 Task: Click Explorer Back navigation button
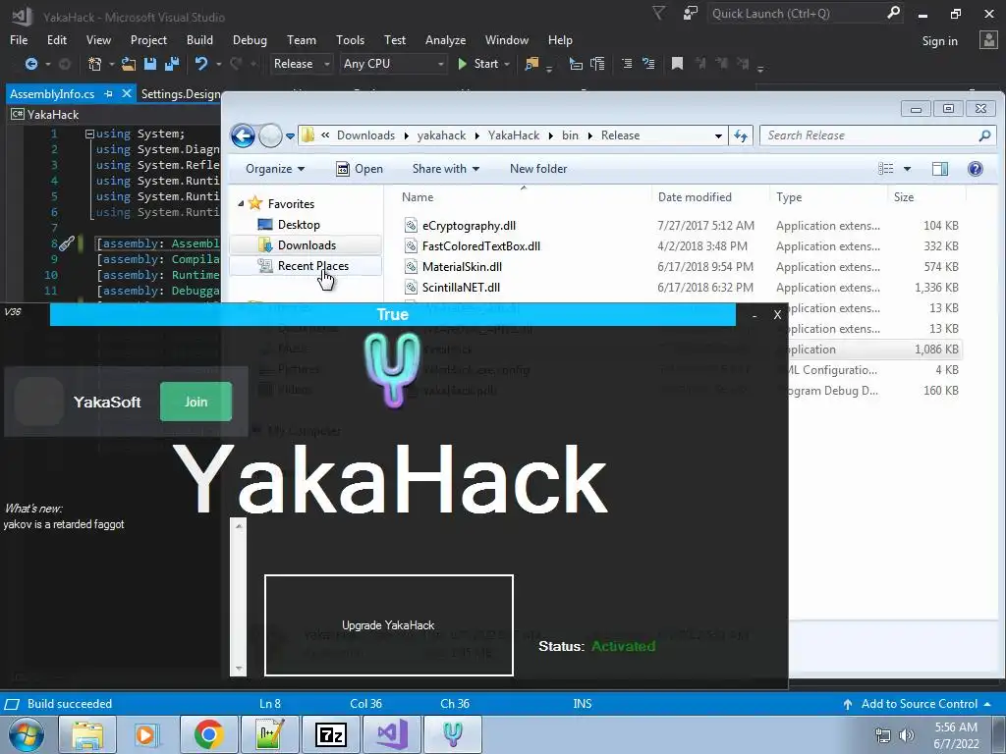click(244, 135)
